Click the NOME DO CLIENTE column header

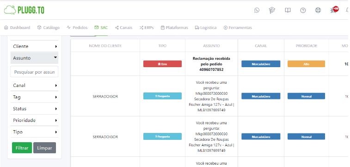(105, 46)
